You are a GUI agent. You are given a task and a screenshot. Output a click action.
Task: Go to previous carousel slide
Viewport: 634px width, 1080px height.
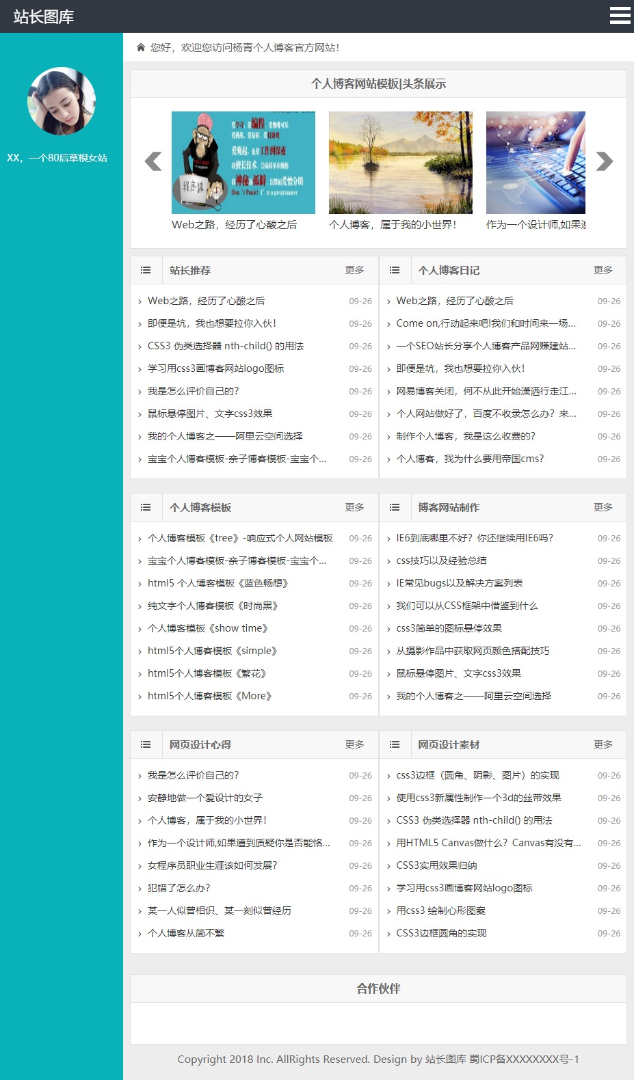[153, 161]
